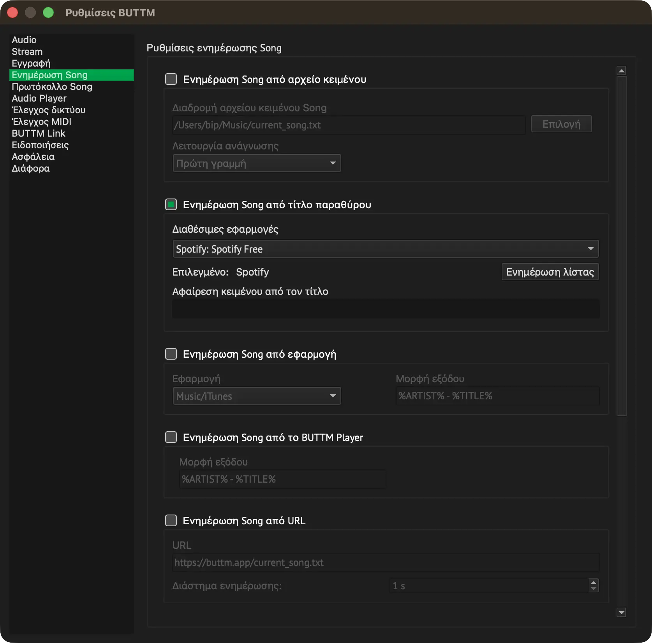
Task: Go to Ασφάλεια settings
Action: point(72,157)
